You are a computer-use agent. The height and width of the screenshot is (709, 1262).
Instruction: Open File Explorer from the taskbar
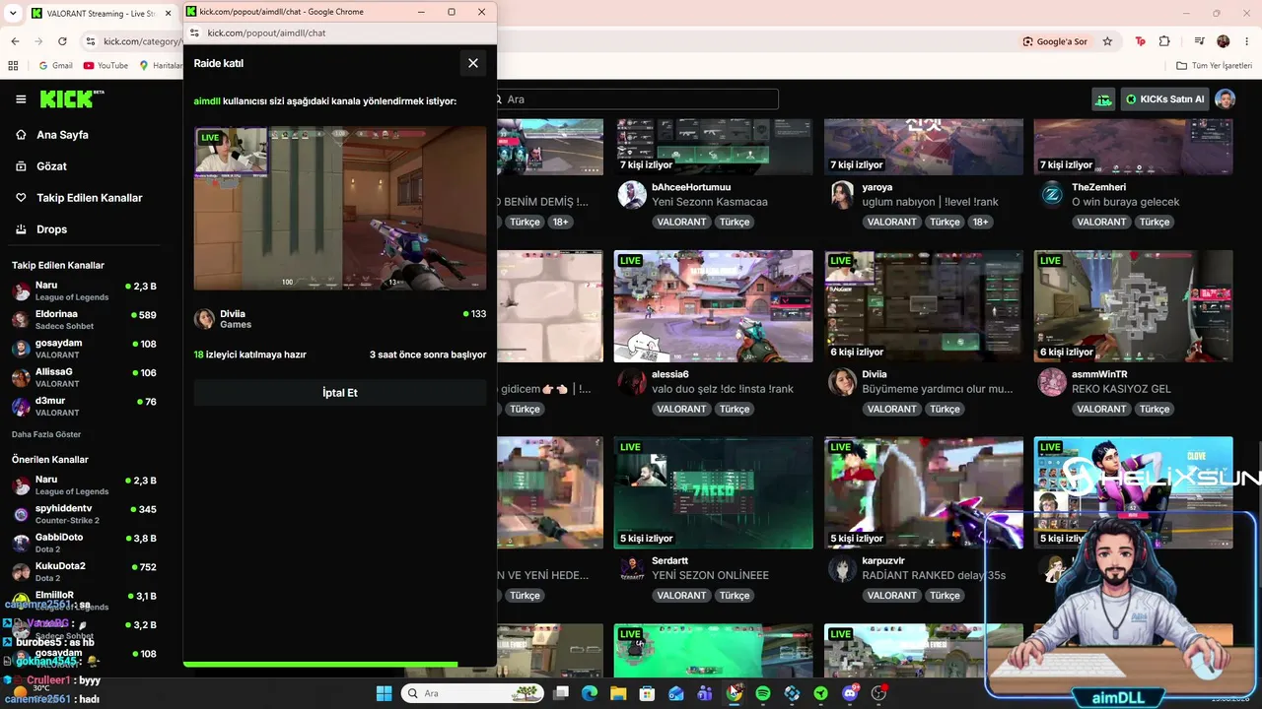pos(618,693)
